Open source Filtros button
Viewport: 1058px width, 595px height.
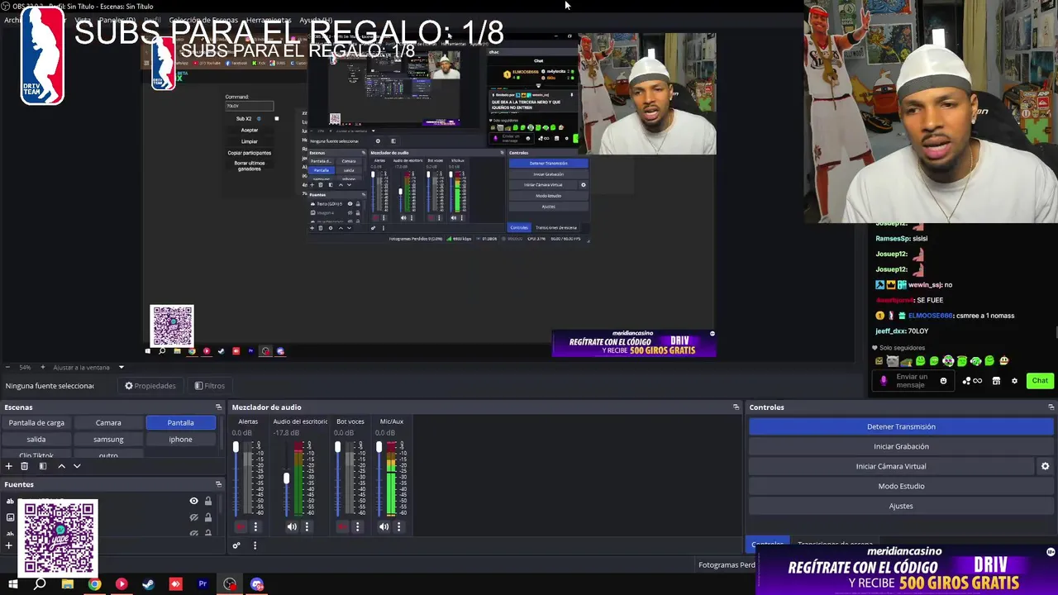[x=210, y=386]
